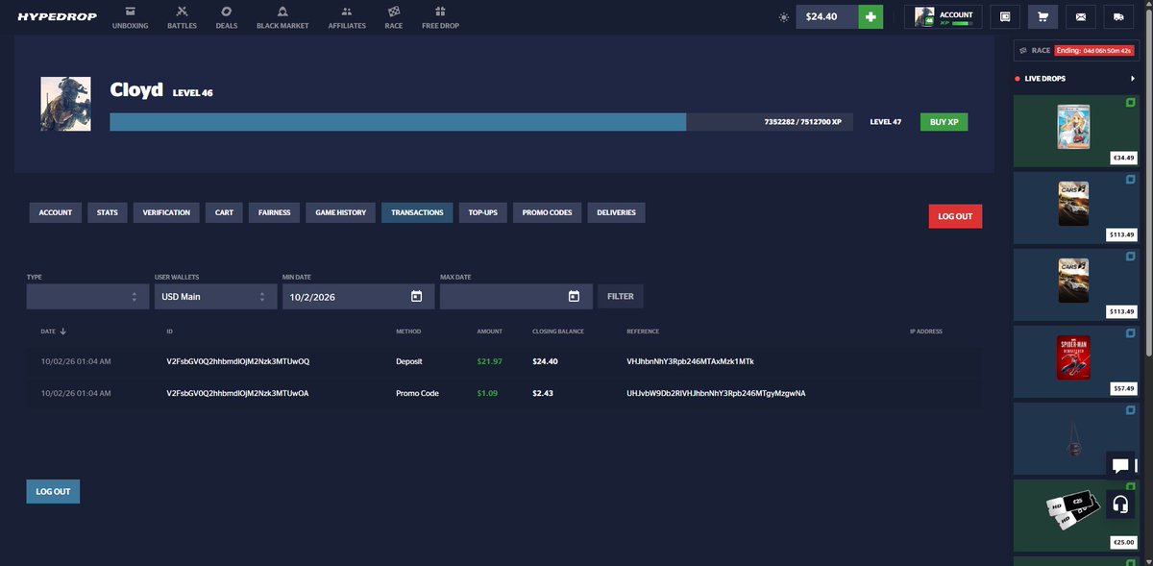Toggle the light/dark theme sun icon
The image size is (1153, 566).
[784, 16]
